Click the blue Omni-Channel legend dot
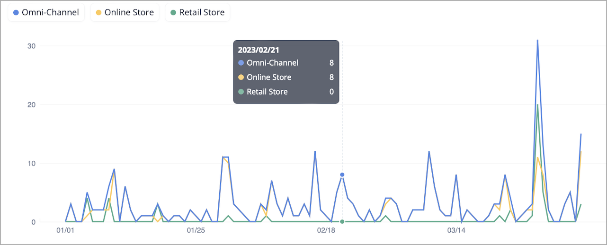Viewport: 607px width, 245px height. point(17,13)
